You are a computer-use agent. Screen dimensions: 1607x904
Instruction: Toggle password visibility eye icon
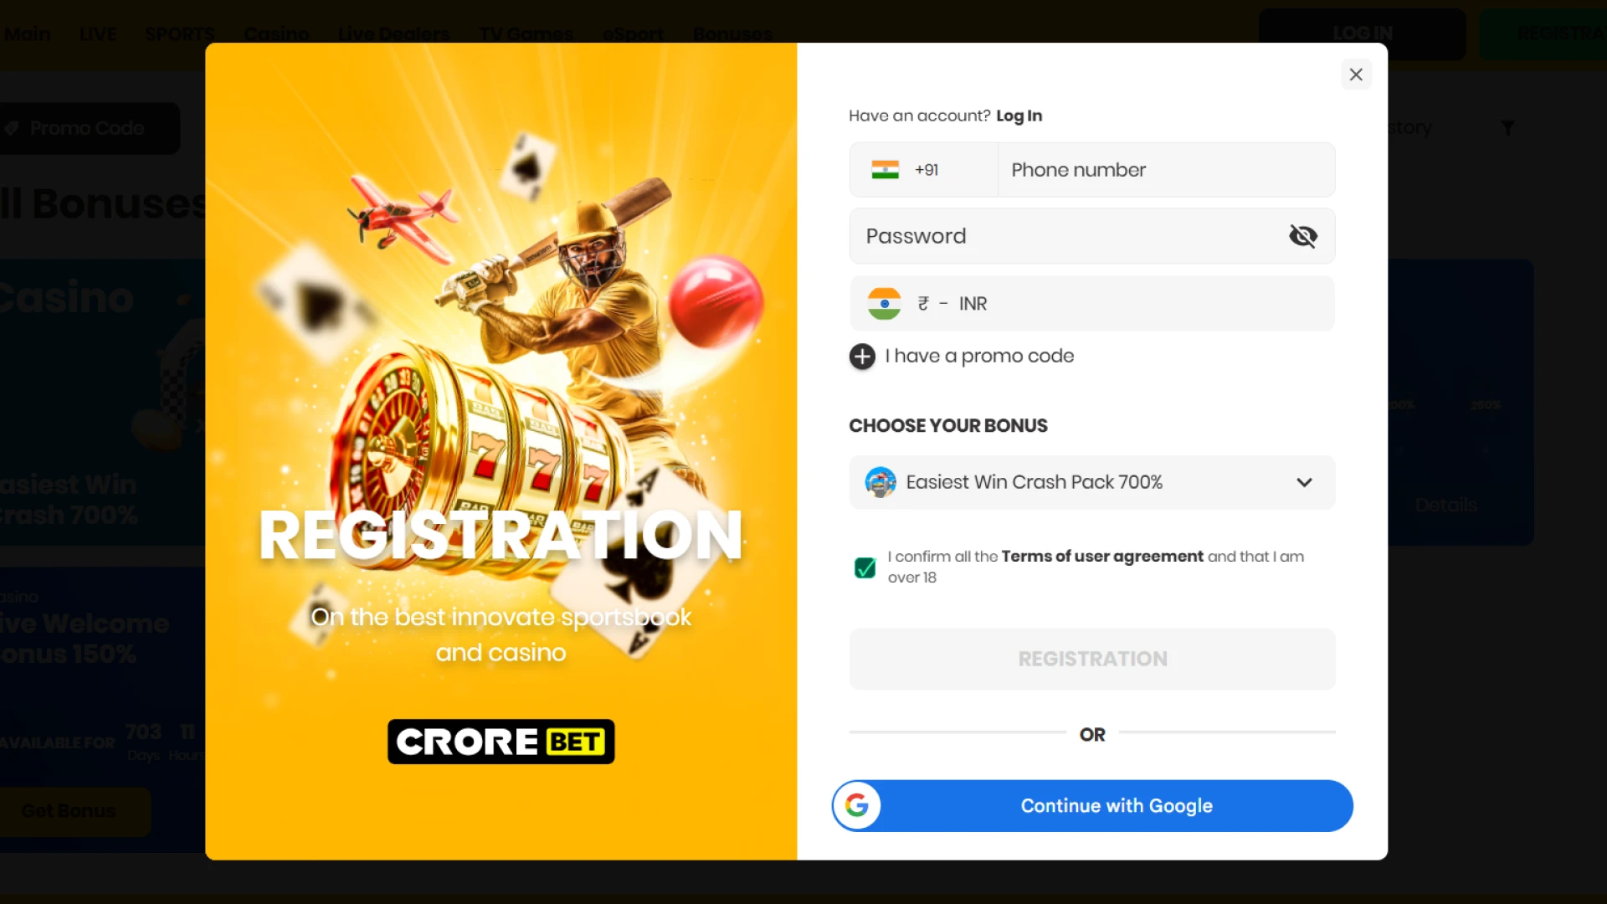tap(1303, 236)
